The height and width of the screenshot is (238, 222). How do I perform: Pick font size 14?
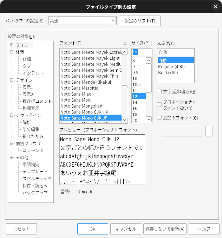click(139, 102)
